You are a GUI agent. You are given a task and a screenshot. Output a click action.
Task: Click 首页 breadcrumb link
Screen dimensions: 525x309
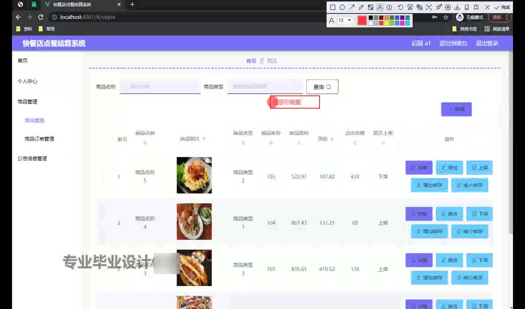251,61
